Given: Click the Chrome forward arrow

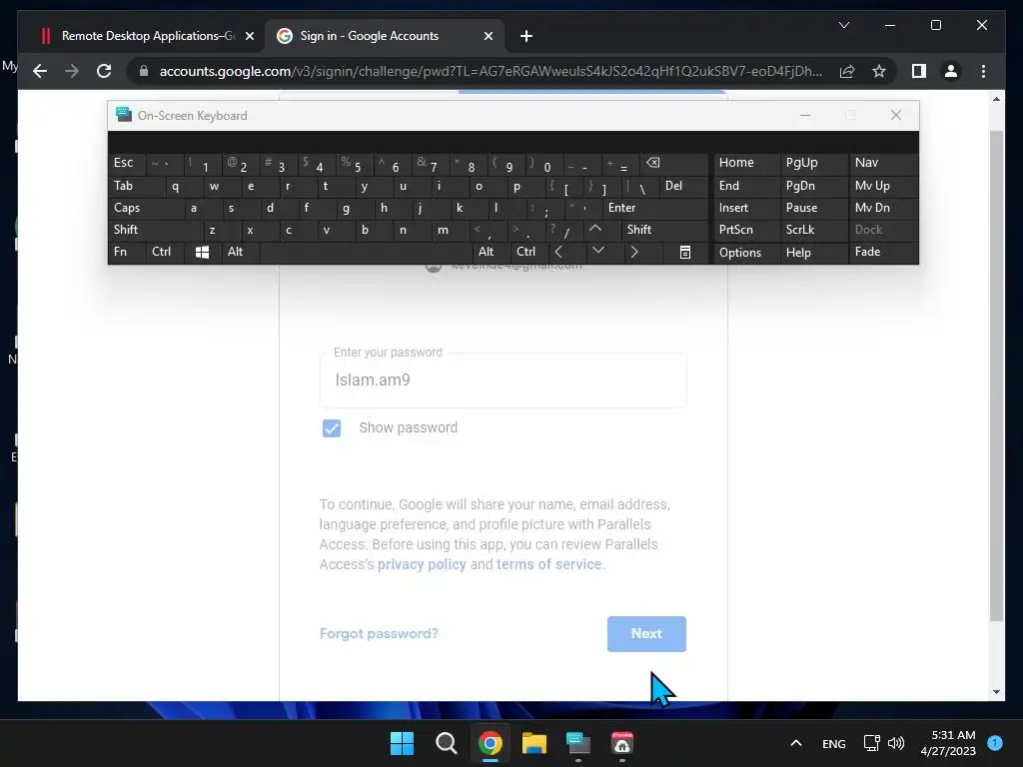Looking at the screenshot, I should pos(72,71).
